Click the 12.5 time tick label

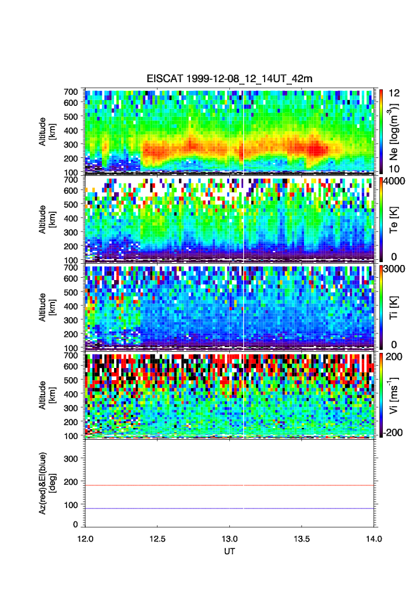[x=158, y=539]
